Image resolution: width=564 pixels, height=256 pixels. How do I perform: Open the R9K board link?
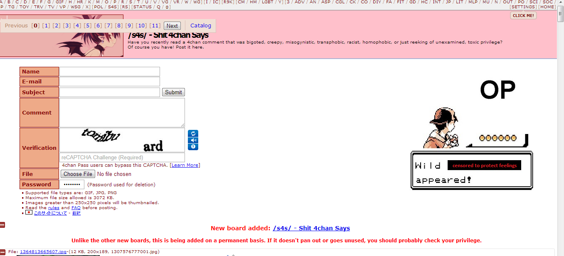coord(228,2)
